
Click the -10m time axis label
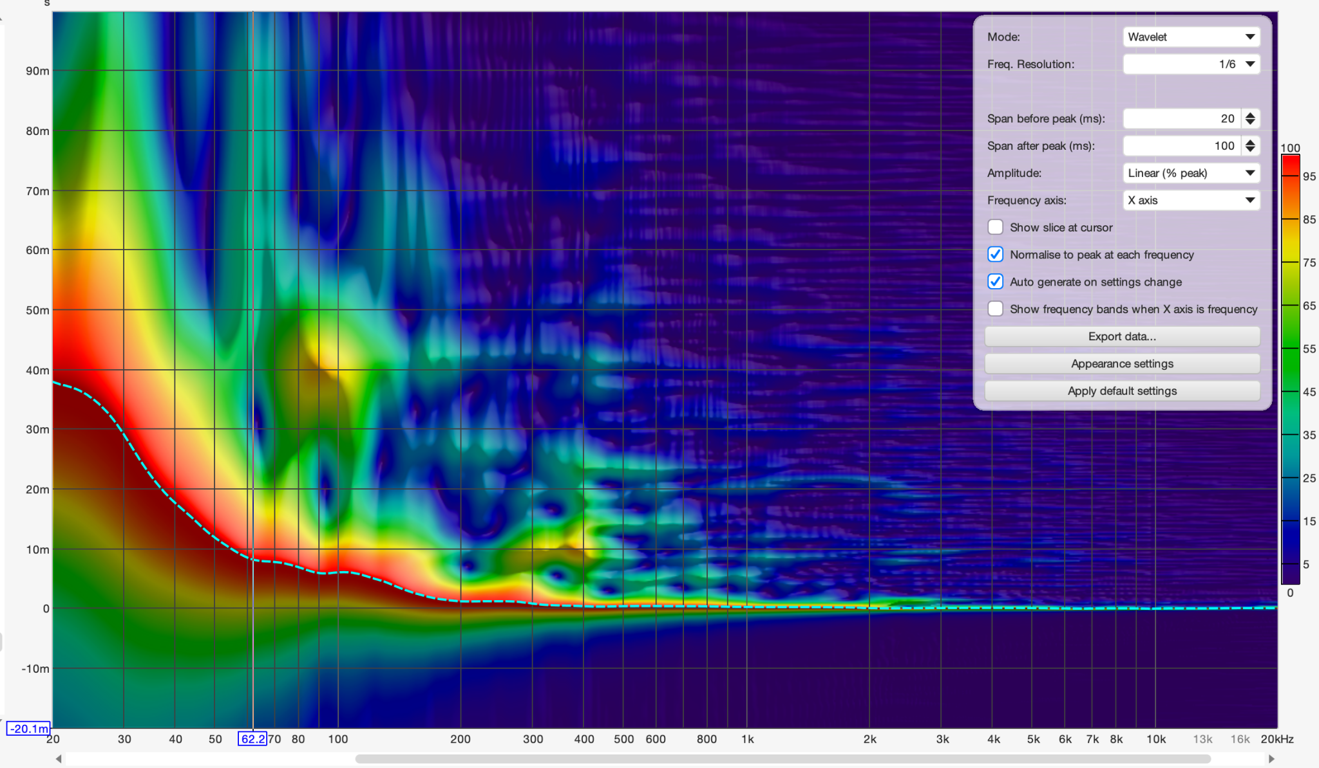pyautogui.click(x=35, y=668)
